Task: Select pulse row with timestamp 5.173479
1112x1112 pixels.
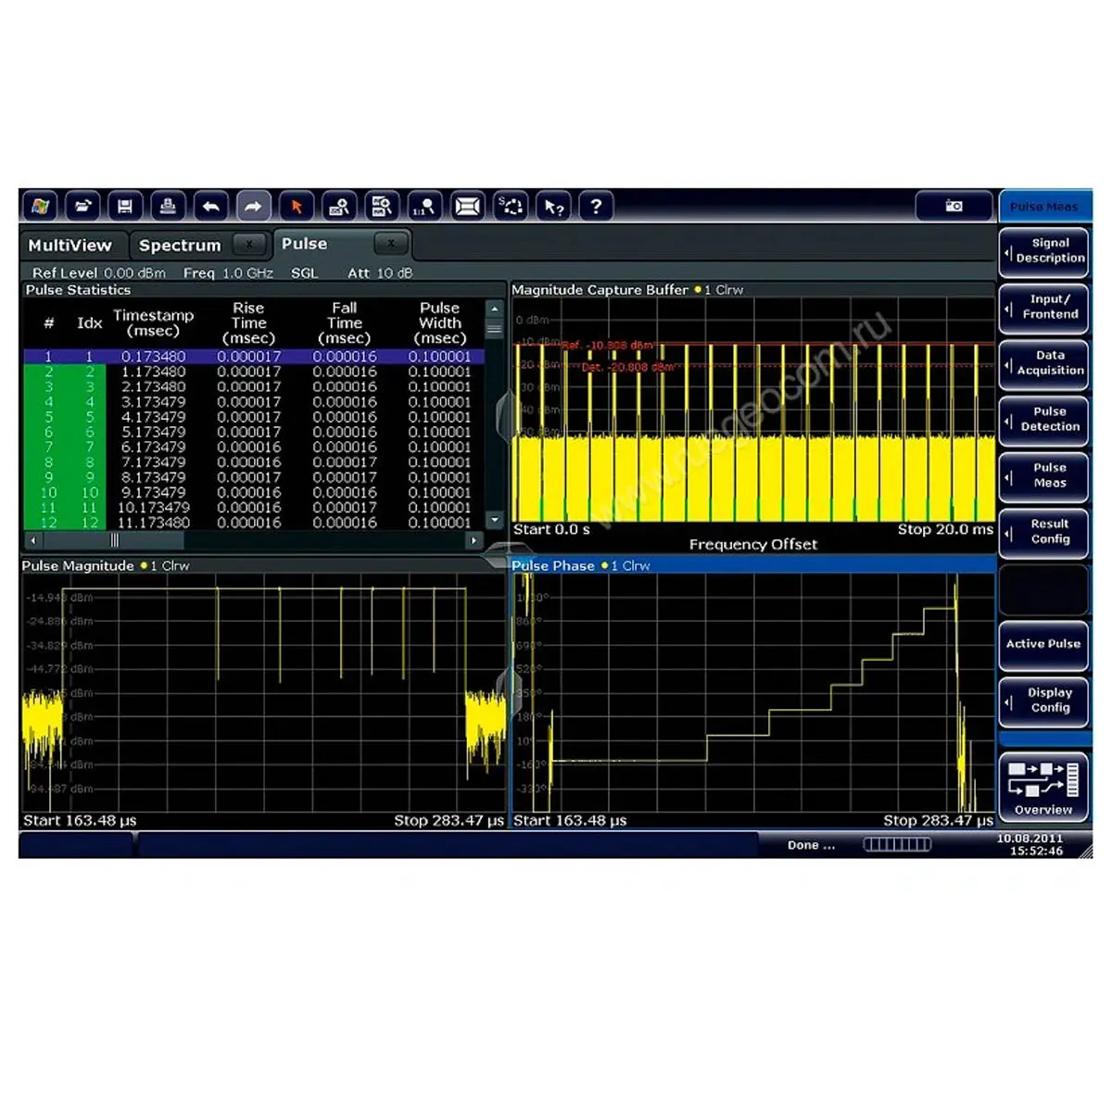Action: (x=153, y=432)
